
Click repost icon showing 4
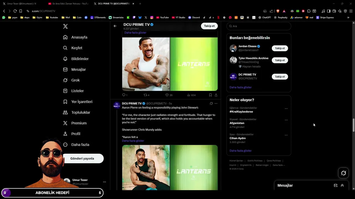pos(145,95)
